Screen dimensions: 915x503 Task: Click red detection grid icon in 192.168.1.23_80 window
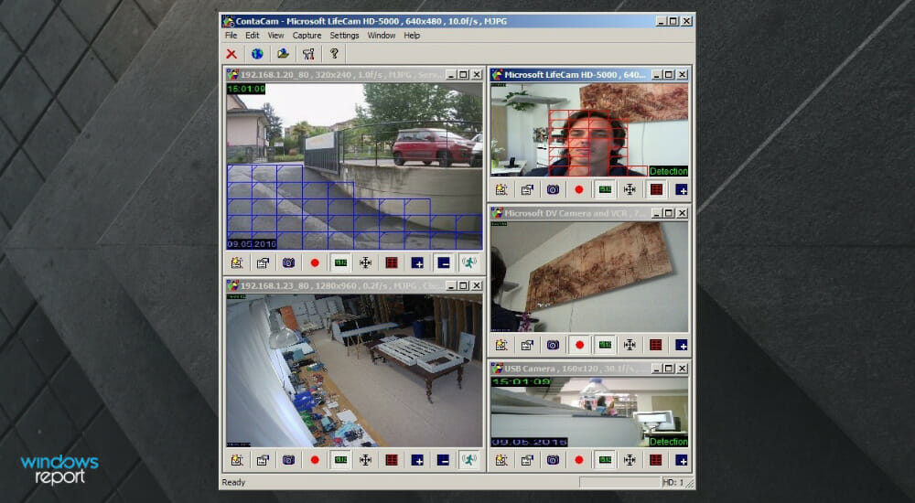coord(392,460)
